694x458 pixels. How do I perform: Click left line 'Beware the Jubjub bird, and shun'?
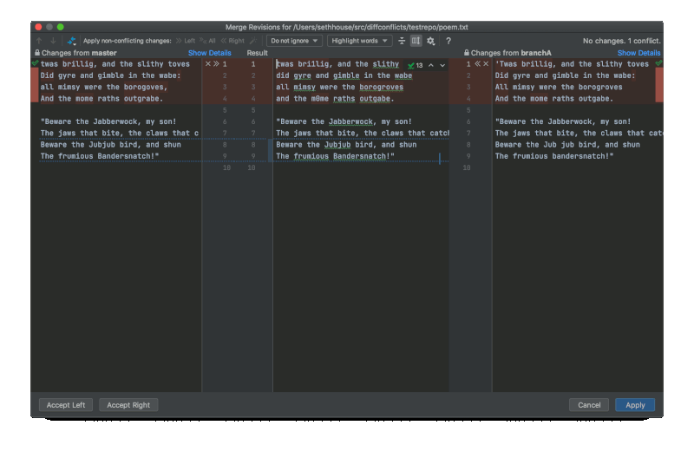point(111,145)
